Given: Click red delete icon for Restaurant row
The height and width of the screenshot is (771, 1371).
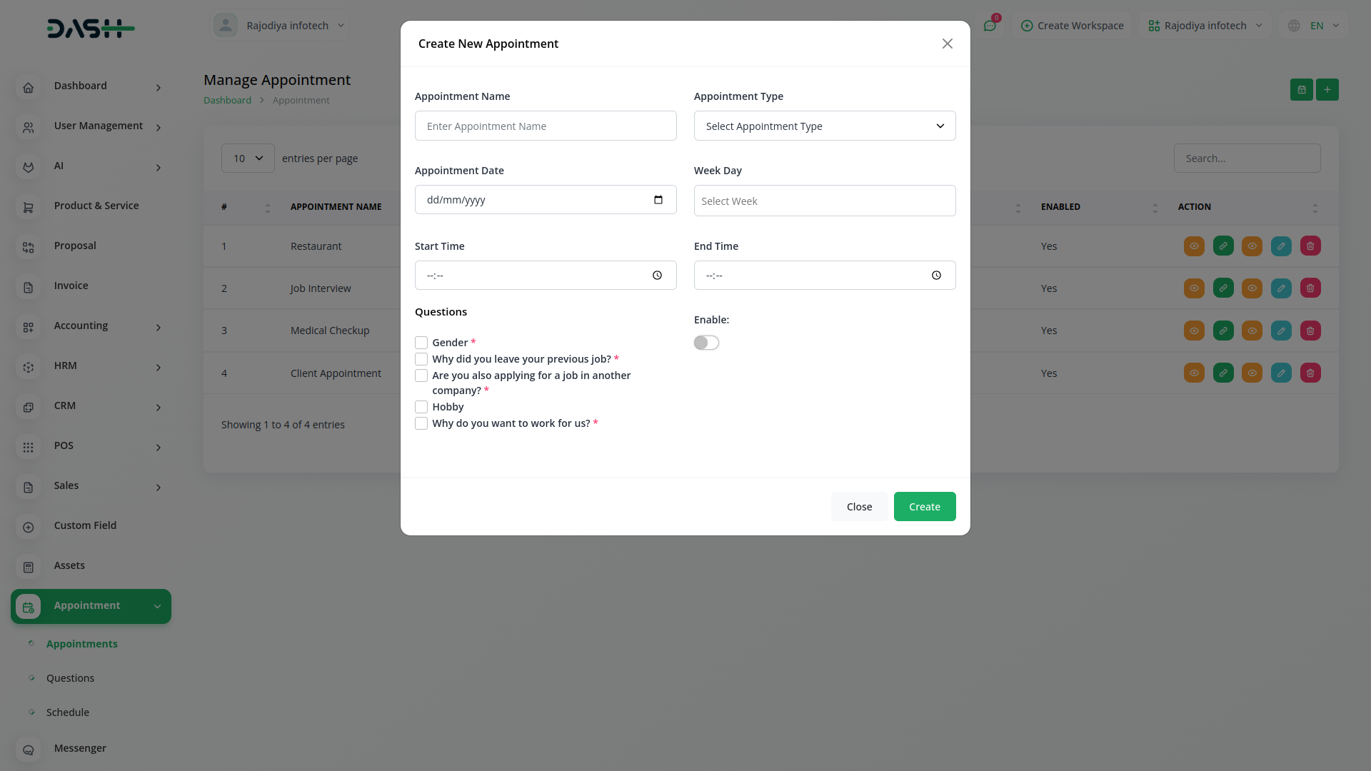Looking at the screenshot, I should (1310, 246).
